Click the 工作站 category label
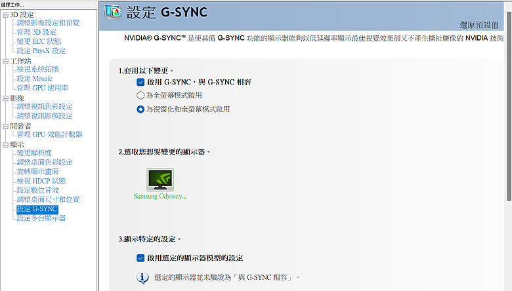 [x=20, y=61]
